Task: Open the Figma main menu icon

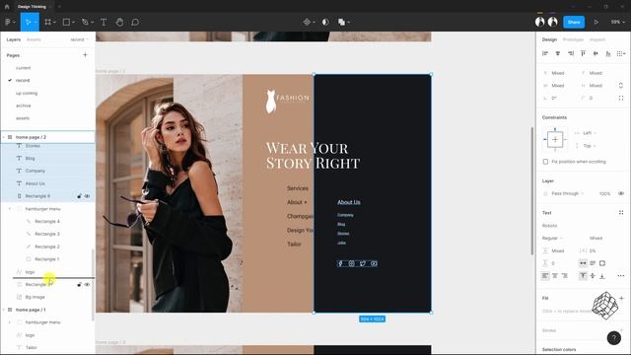Action: point(8,22)
